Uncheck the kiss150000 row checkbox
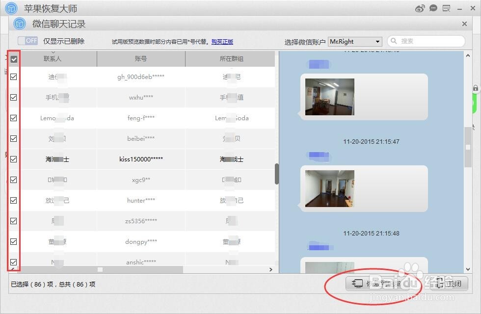The width and height of the screenshot is (481, 314). [14, 159]
